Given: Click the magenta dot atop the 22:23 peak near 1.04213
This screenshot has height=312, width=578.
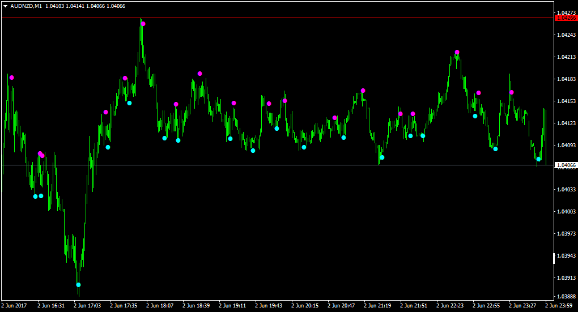Looking at the screenshot, I should coord(457,52).
